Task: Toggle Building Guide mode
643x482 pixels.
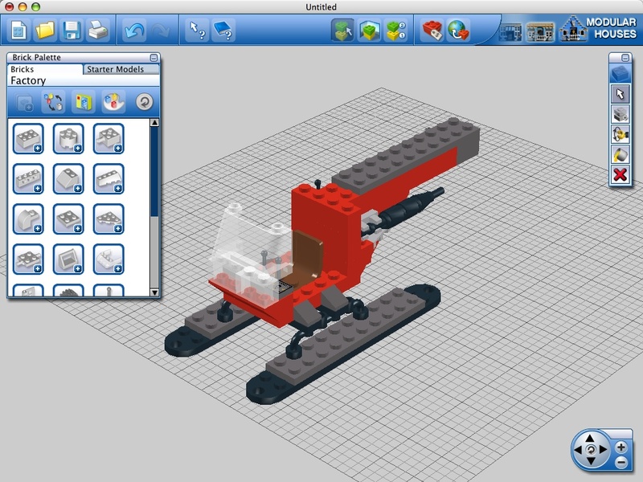Action: click(395, 31)
